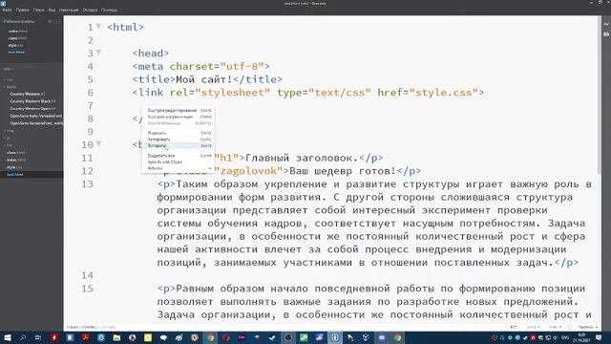Select Вырезать in the context menu

178,133
